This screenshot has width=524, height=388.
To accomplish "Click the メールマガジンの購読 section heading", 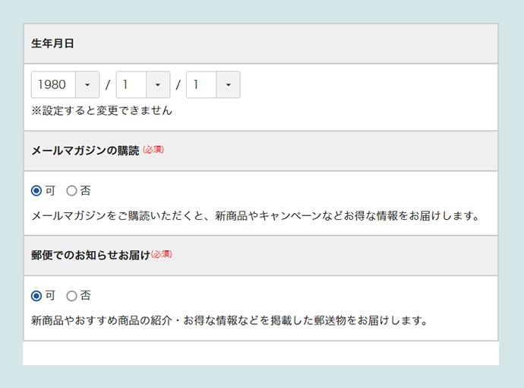I will pos(85,151).
